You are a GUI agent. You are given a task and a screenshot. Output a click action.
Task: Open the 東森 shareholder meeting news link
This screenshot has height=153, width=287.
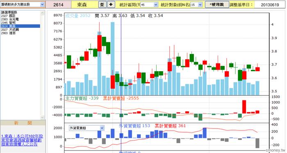coord(22,140)
